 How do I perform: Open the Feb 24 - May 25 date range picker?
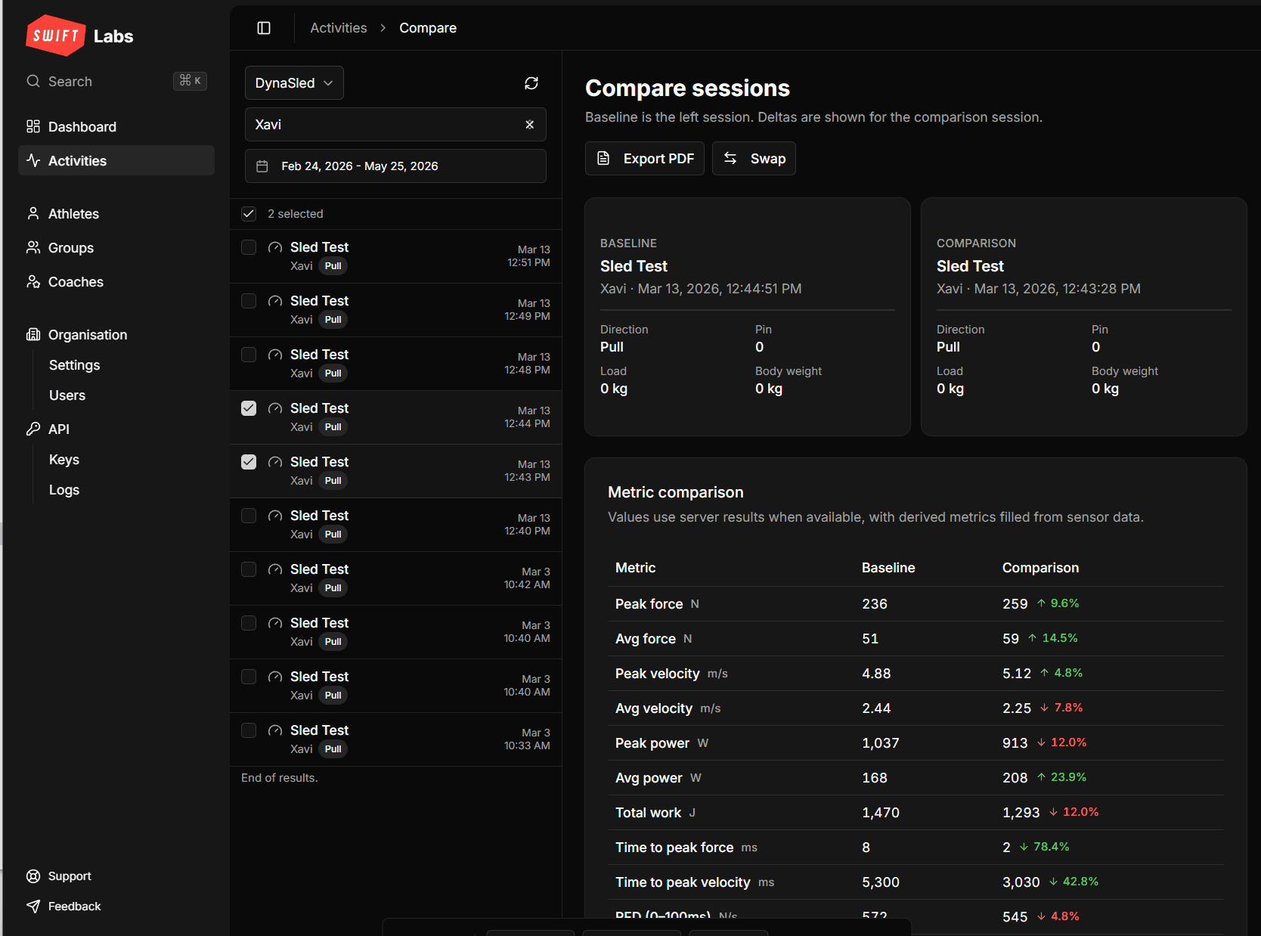tap(395, 166)
